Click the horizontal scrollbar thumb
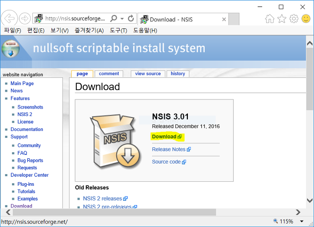Viewport: 314px width, 227px height. coord(115,212)
